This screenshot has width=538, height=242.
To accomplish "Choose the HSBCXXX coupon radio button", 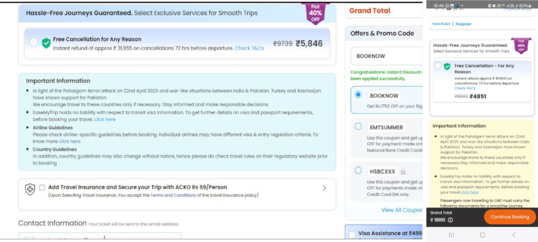I will 358,171.
